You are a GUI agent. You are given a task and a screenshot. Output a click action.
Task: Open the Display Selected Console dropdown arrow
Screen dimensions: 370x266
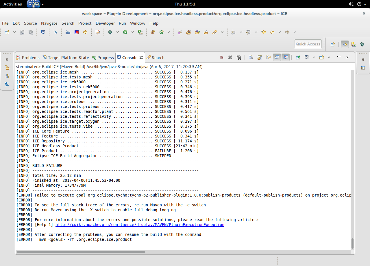tap(314, 57)
